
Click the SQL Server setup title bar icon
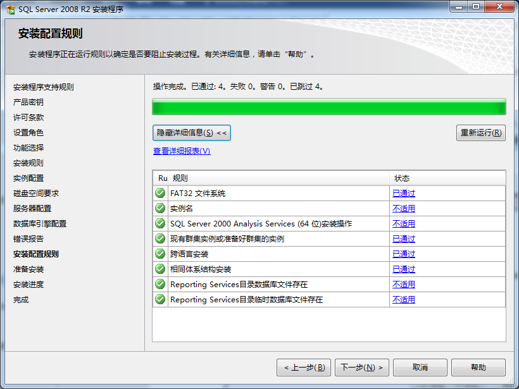[11, 9]
